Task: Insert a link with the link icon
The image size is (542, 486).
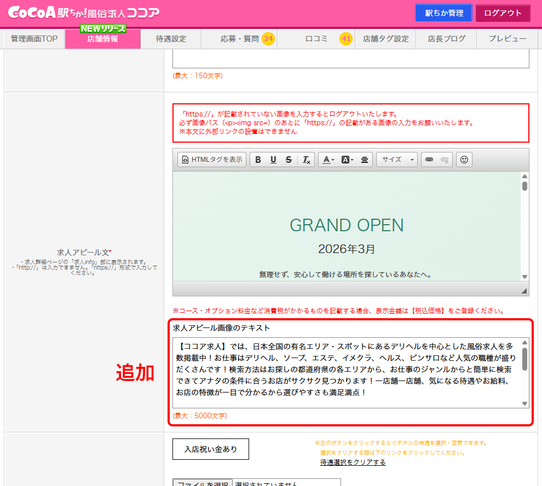Action: click(429, 160)
